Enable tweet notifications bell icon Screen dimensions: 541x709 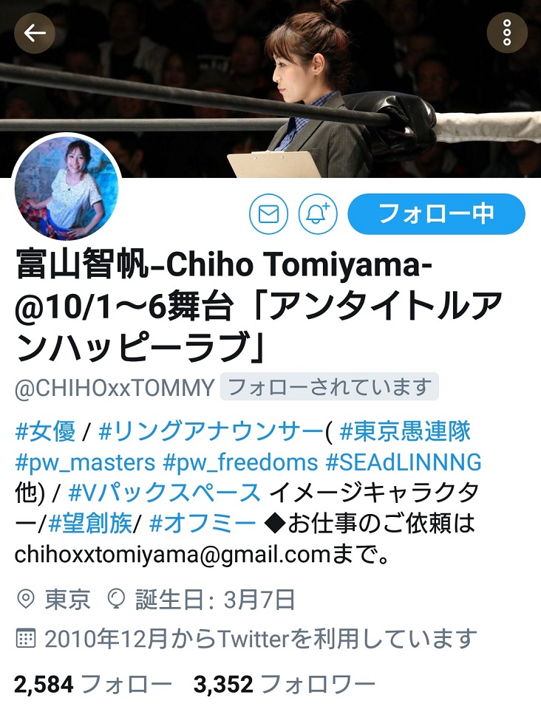pos(318,214)
